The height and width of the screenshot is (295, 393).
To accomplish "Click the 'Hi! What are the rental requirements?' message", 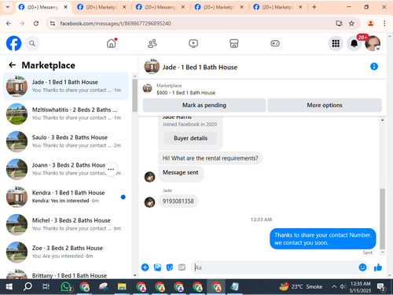I will click(210, 158).
